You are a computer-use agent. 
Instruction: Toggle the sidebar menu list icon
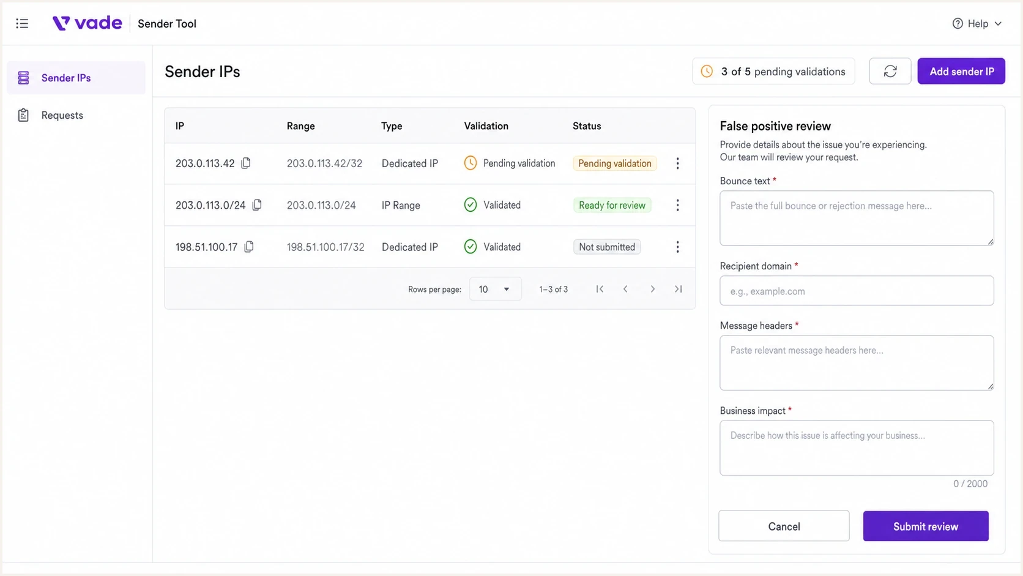pyautogui.click(x=22, y=23)
